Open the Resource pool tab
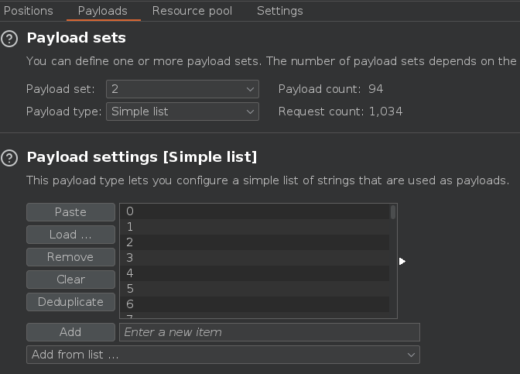The width and height of the screenshot is (520, 374). click(192, 11)
